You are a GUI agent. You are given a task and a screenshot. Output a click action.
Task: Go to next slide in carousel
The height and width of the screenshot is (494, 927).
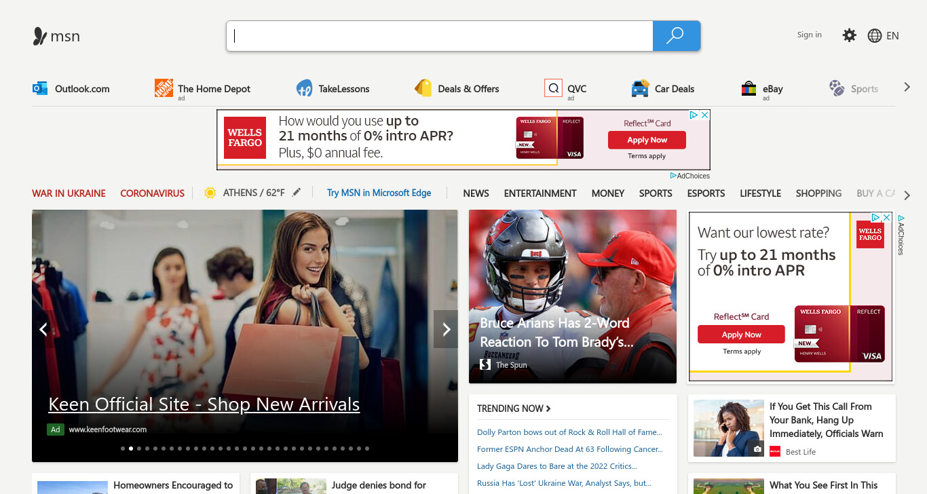(x=446, y=329)
